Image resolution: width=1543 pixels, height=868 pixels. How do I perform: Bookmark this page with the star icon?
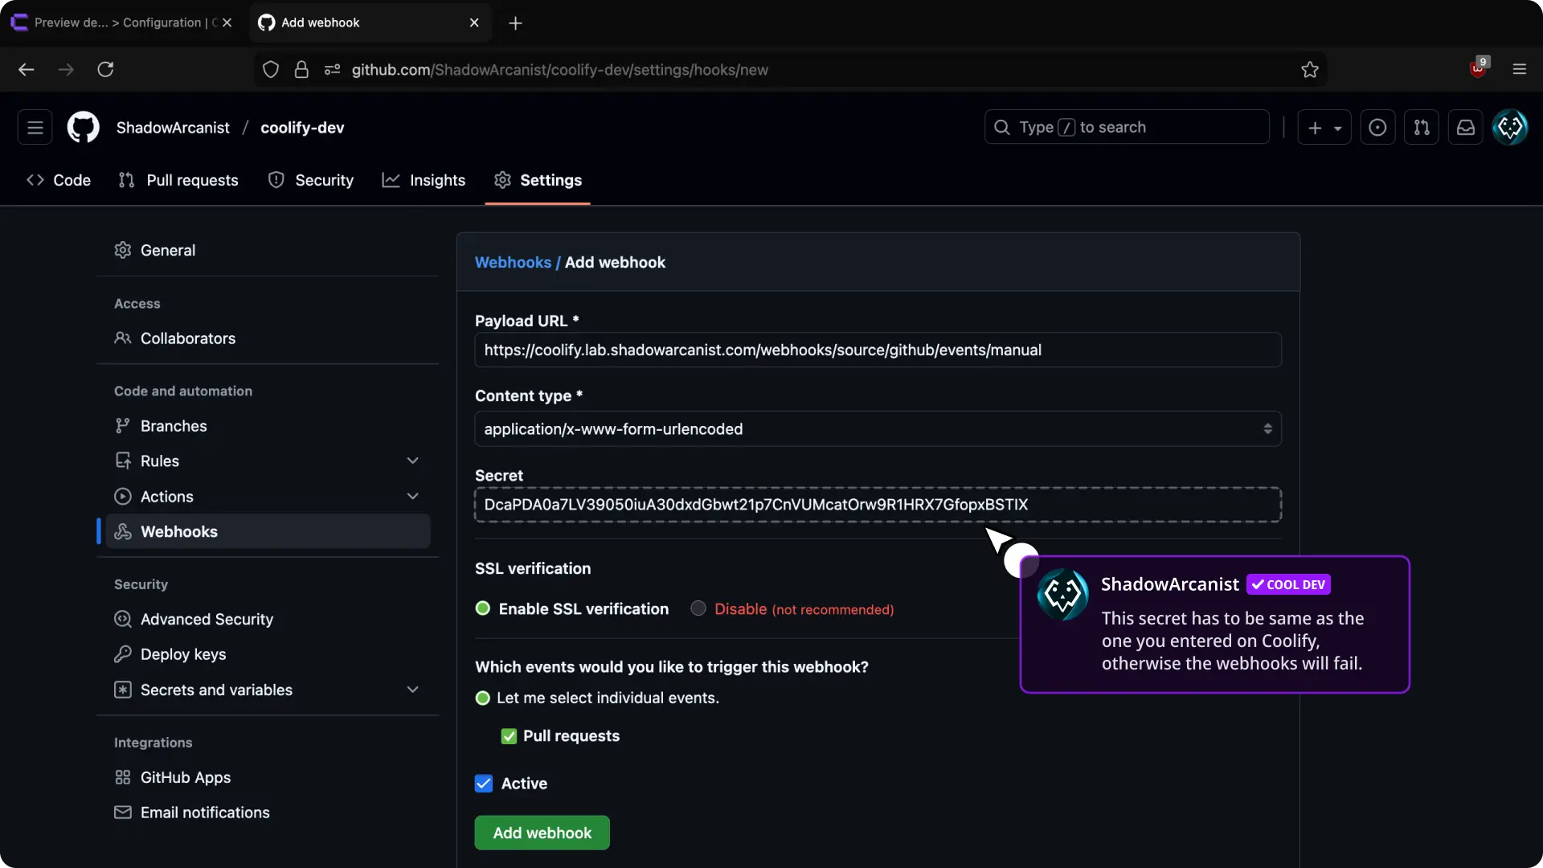[1309, 70]
